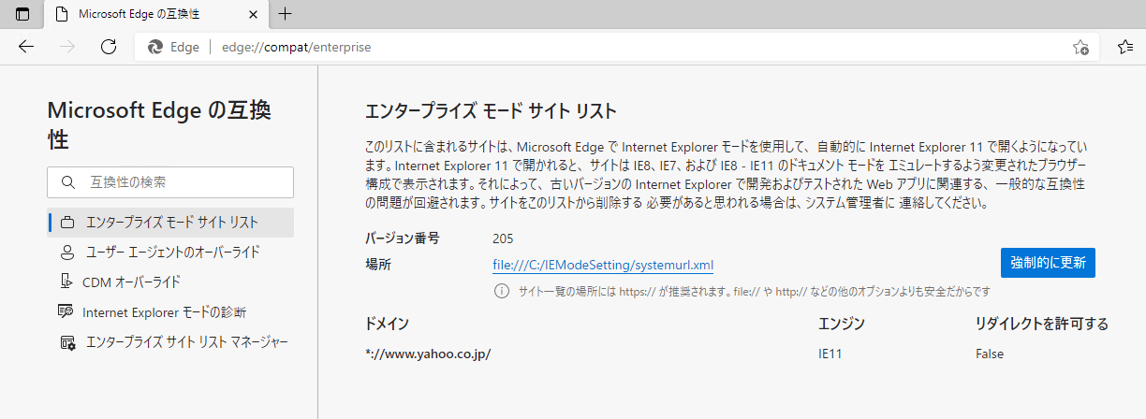Viewport: 1146px width, 419px height.
Task: Select the *://www.yahoo.co.jp/ domain entry
Action: [x=428, y=354]
